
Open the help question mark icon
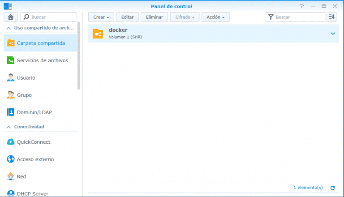coord(302,6)
